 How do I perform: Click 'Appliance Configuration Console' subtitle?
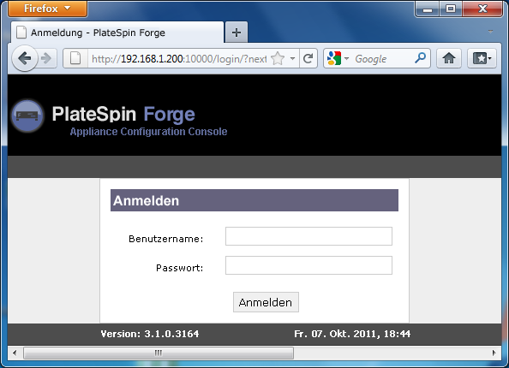point(149,131)
